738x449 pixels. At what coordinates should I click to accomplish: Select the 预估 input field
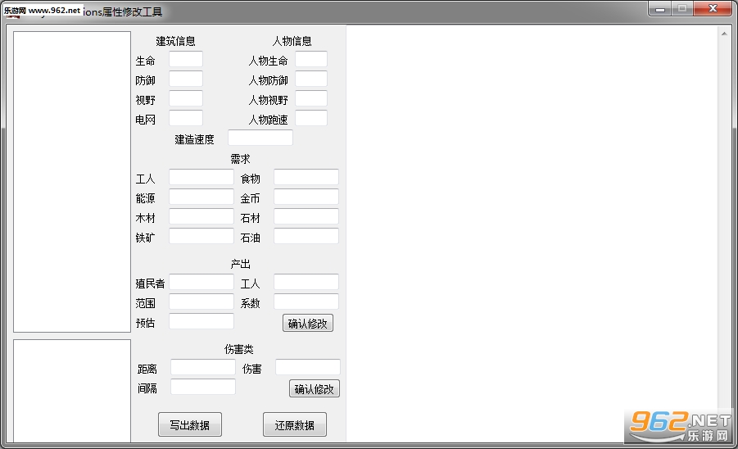click(201, 321)
